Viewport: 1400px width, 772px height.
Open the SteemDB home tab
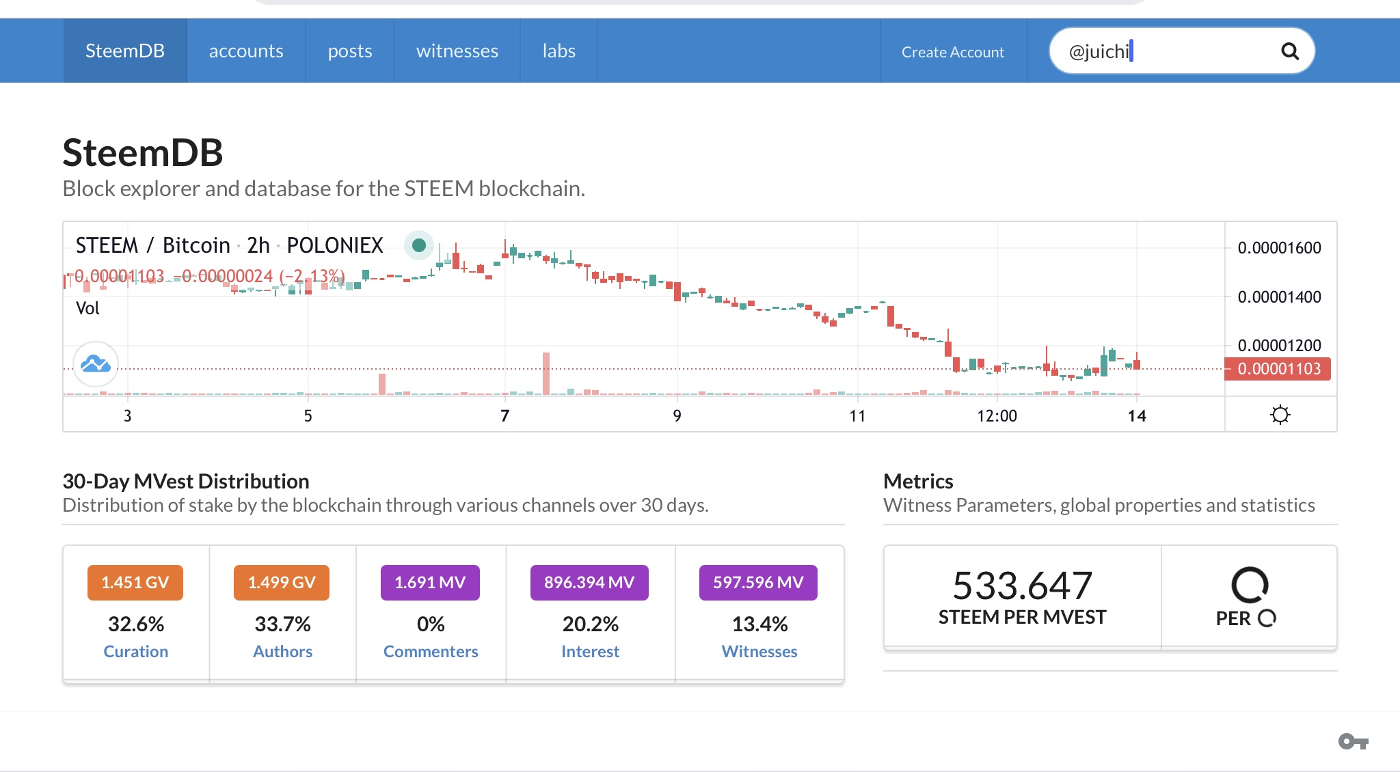pos(125,51)
